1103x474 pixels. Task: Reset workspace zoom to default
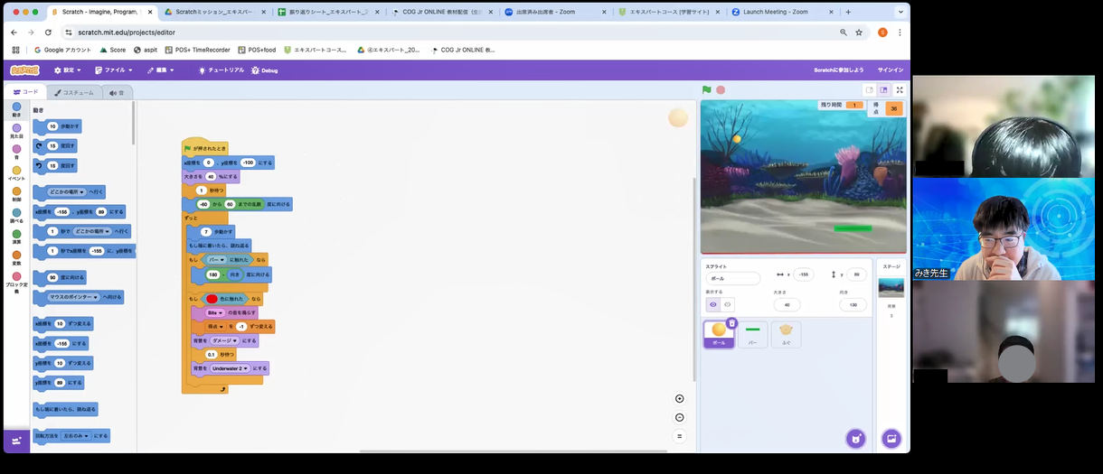[x=680, y=436]
